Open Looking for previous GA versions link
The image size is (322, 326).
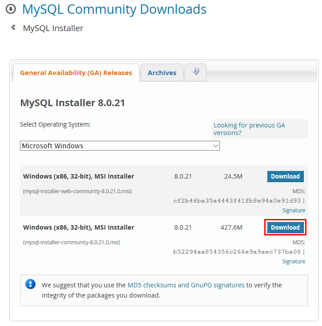coord(249,129)
